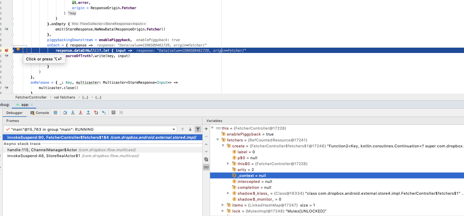Click the Step Out icon
Image resolution: width=464 pixels, height=216 pixels.
pos(88,112)
